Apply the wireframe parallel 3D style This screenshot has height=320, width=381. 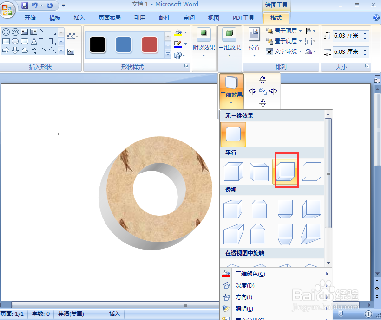point(311,172)
